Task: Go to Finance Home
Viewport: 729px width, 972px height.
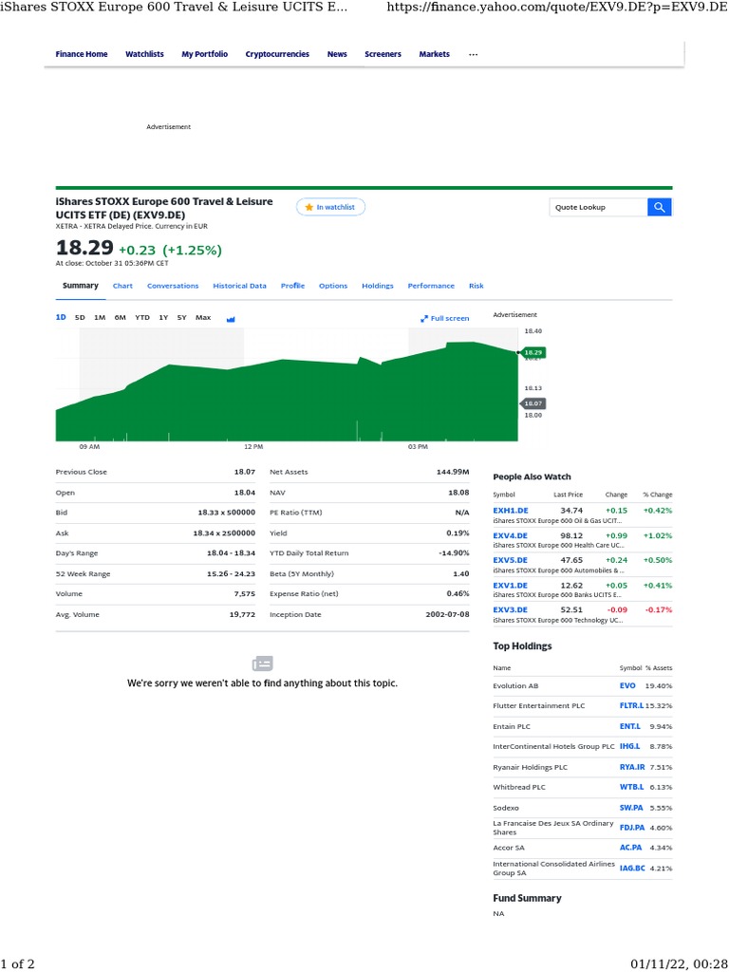Action: (82, 54)
